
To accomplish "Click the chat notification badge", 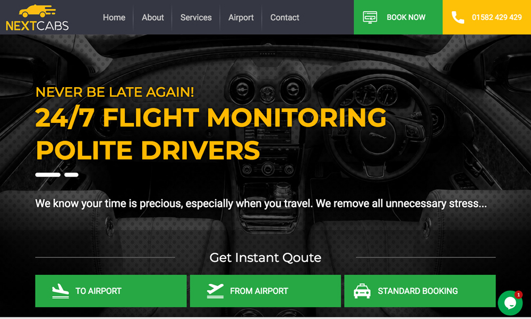I will pos(518,295).
